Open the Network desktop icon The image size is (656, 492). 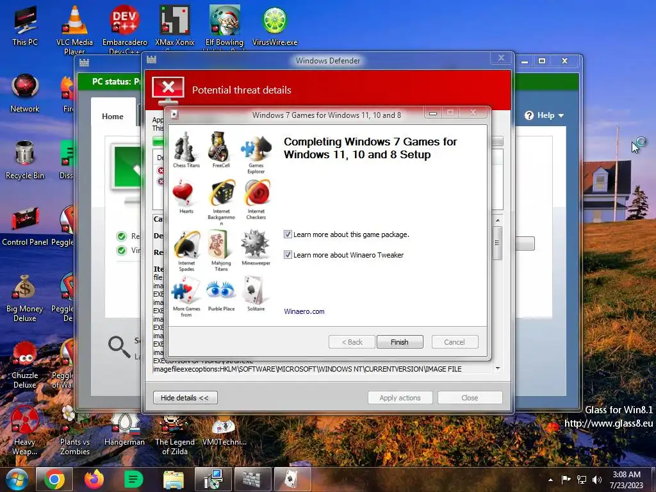(25, 93)
